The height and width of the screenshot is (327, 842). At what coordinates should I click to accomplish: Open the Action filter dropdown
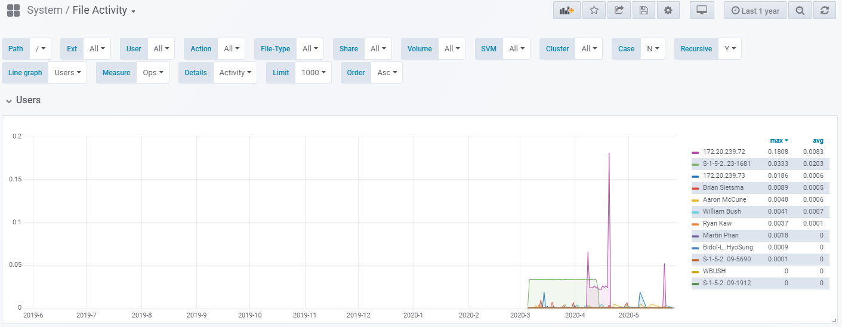[x=232, y=49]
